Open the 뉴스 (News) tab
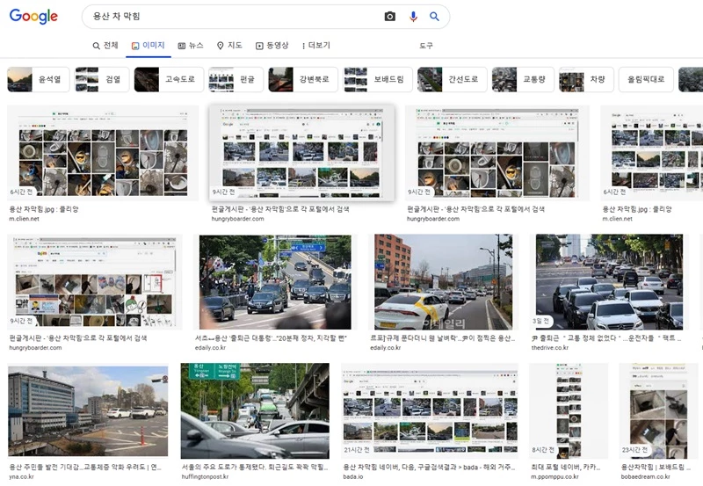Screen dimensions: 703x486 (191, 46)
